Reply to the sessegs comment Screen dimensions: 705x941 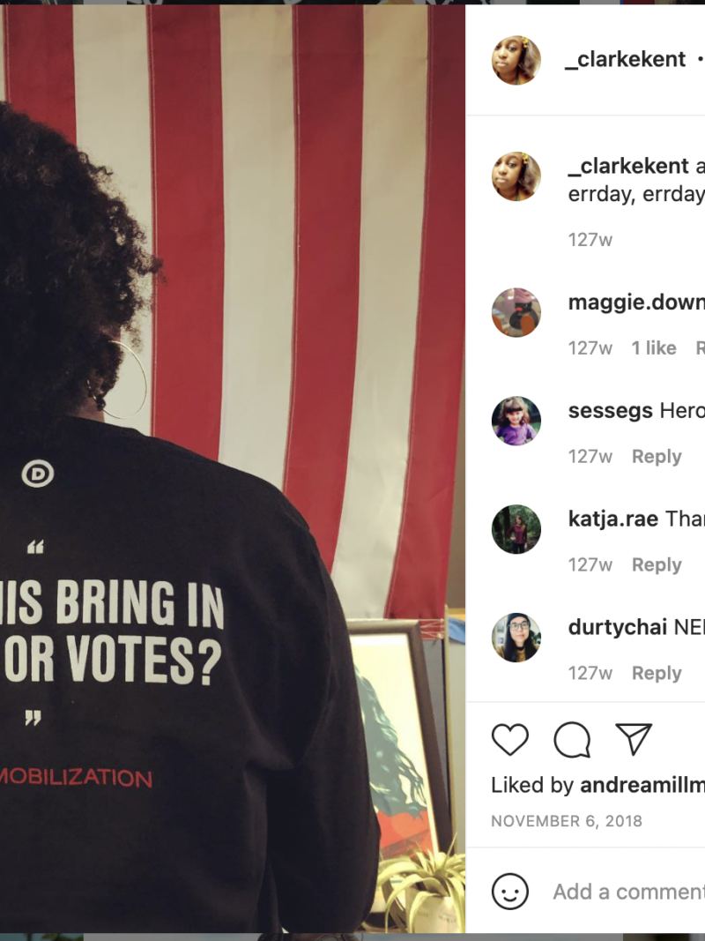[657, 457]
